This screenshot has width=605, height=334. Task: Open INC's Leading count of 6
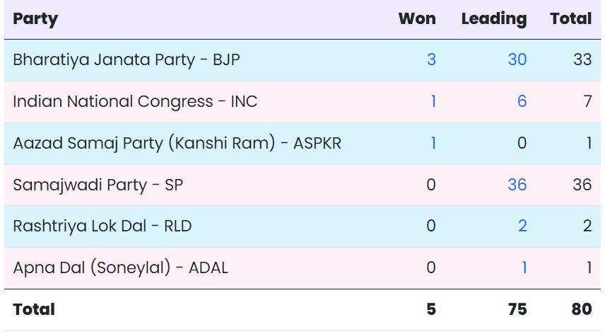tap(522, 101)
